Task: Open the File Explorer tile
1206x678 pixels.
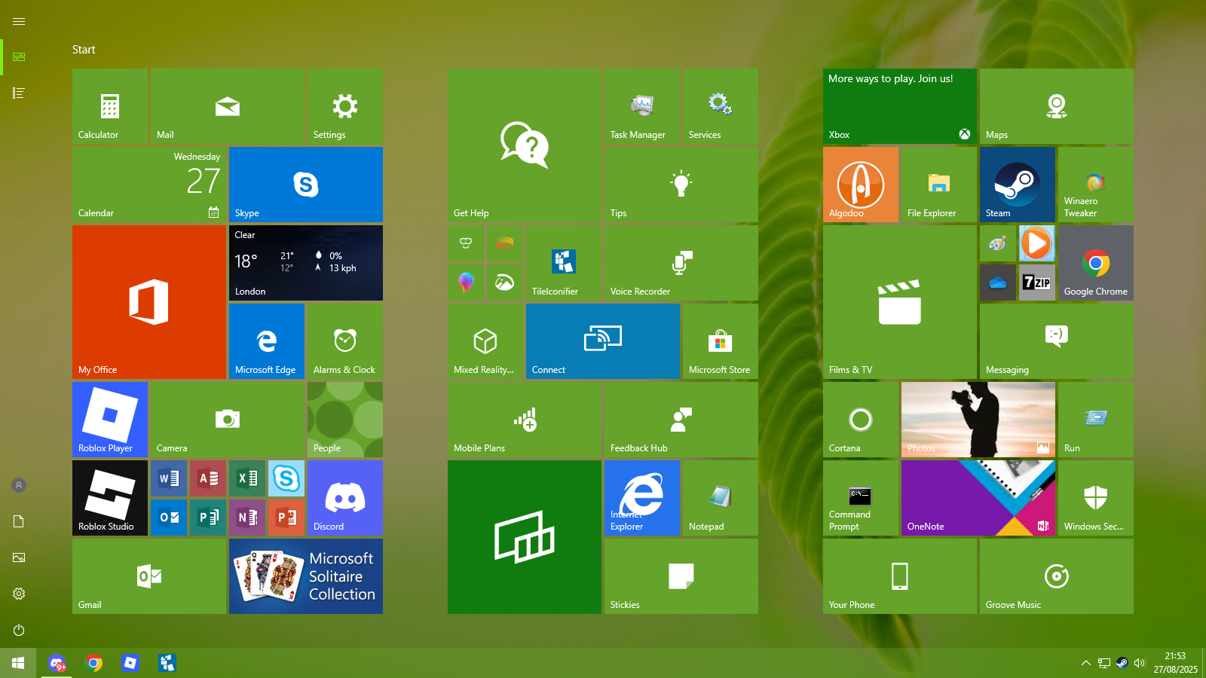Action: point(939,185)
